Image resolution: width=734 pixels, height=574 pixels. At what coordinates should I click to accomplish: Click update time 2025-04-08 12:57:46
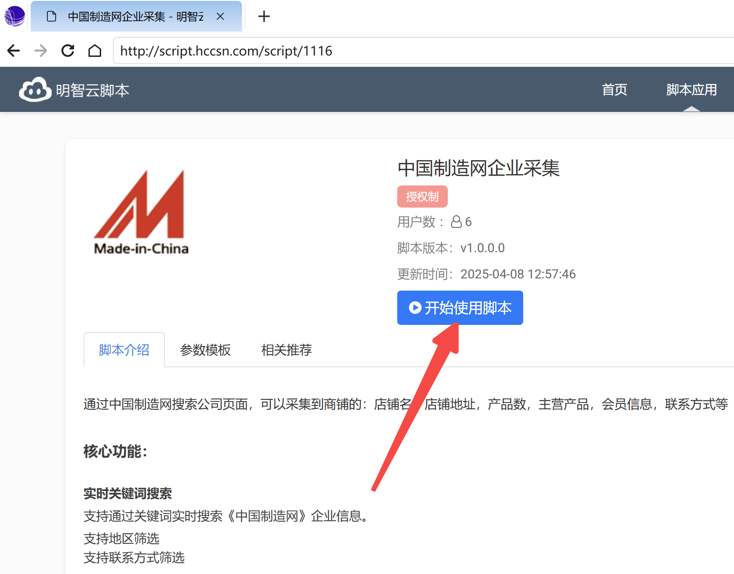click(518, 274)
